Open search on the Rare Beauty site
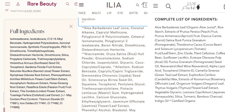This screenshot has height=112, width=225. pos(67,4)
